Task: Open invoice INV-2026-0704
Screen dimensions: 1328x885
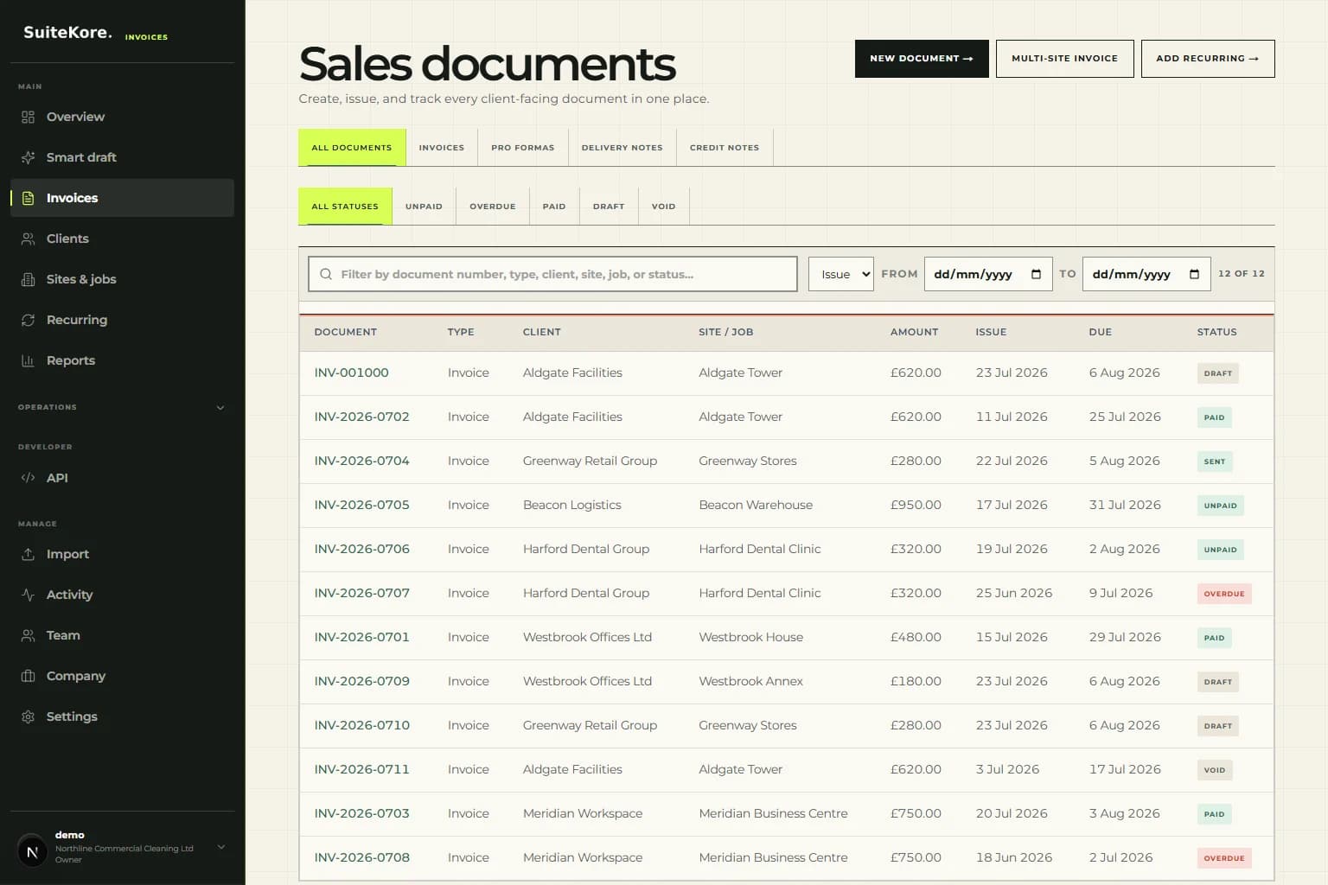Action: [x=361, y=461]
